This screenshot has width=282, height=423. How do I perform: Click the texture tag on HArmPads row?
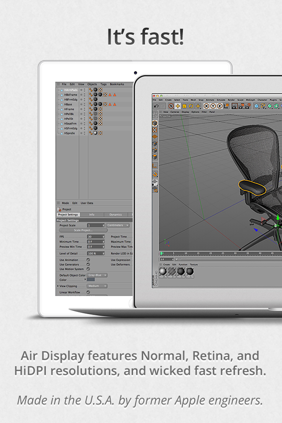[95, 90]
